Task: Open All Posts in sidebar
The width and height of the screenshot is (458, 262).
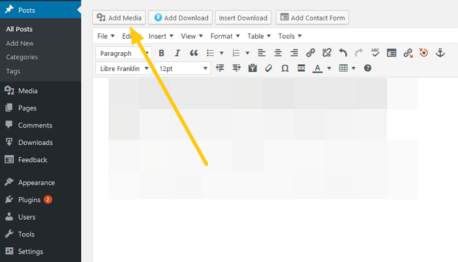Action: 19,29
